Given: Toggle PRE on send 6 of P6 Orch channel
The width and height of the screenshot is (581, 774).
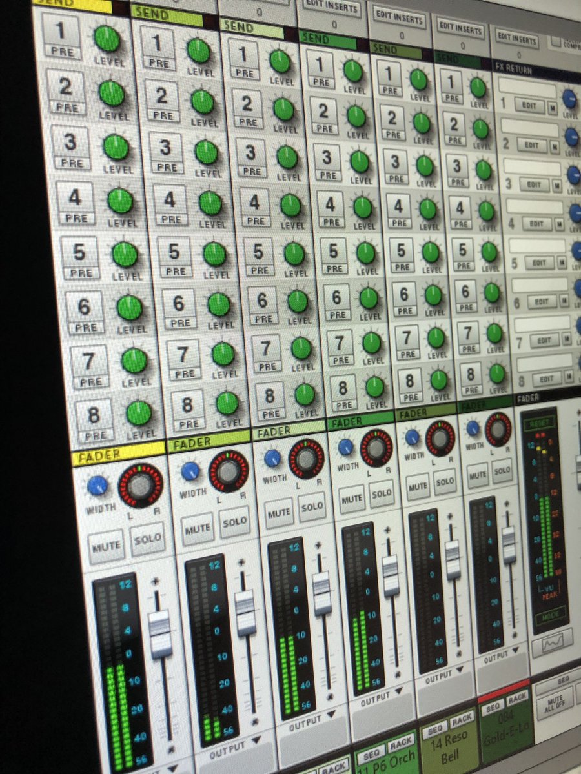Looking at the screenshot, I should click(336, 315).
